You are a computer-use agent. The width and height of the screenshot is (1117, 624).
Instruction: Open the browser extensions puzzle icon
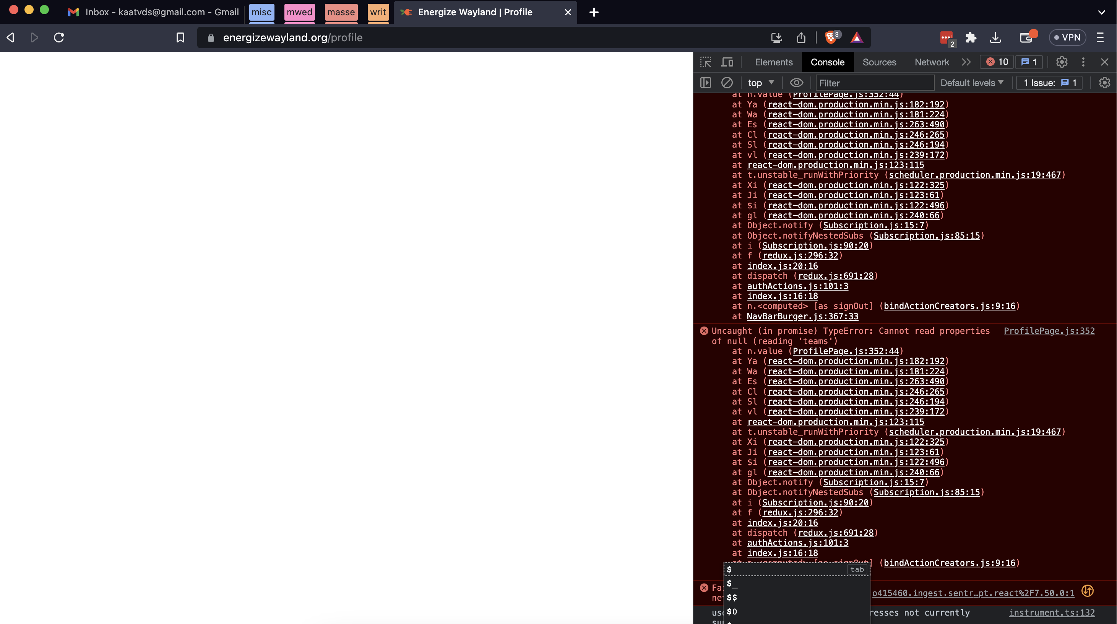[x=971, y=38]
